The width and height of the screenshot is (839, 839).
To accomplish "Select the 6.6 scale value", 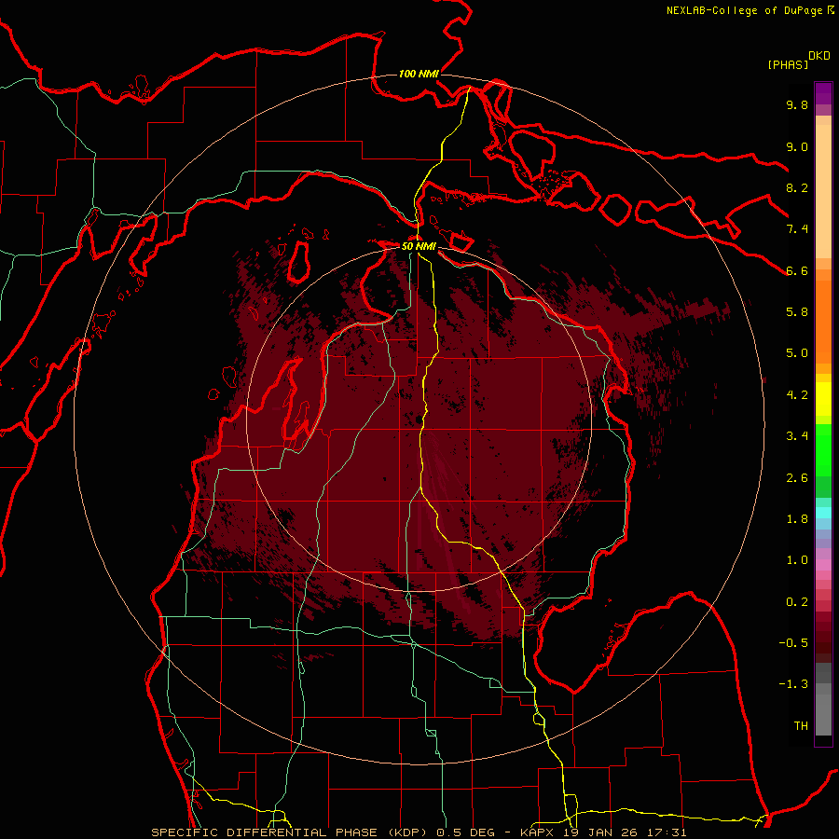I will [797, 270].
